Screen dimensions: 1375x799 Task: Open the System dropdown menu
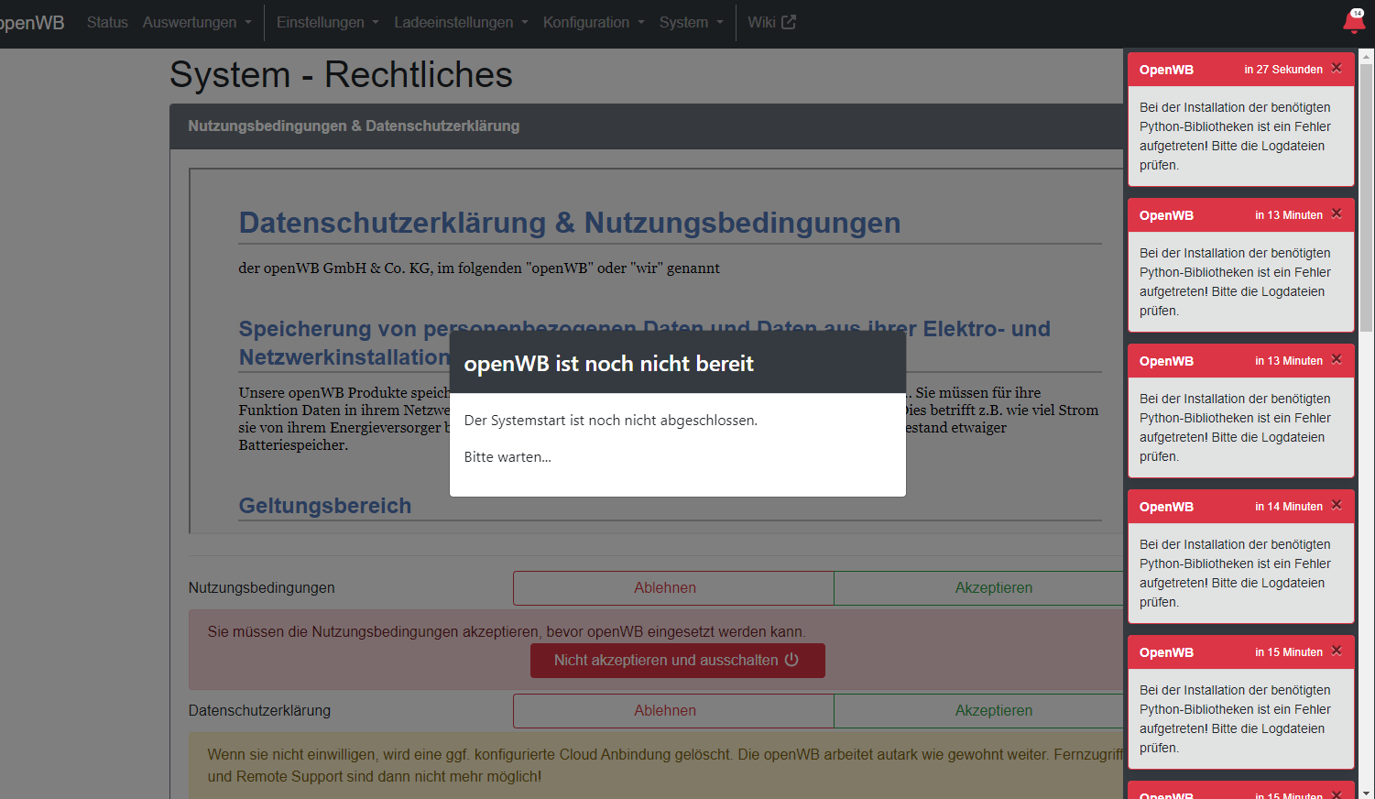coord(692,23)
